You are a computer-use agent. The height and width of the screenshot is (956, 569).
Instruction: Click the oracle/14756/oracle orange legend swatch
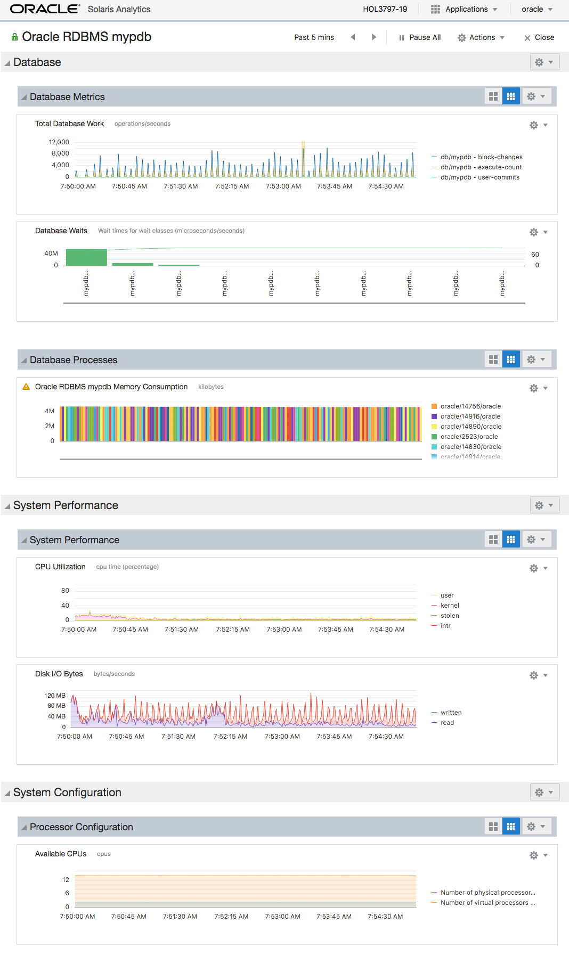[434, 406]
